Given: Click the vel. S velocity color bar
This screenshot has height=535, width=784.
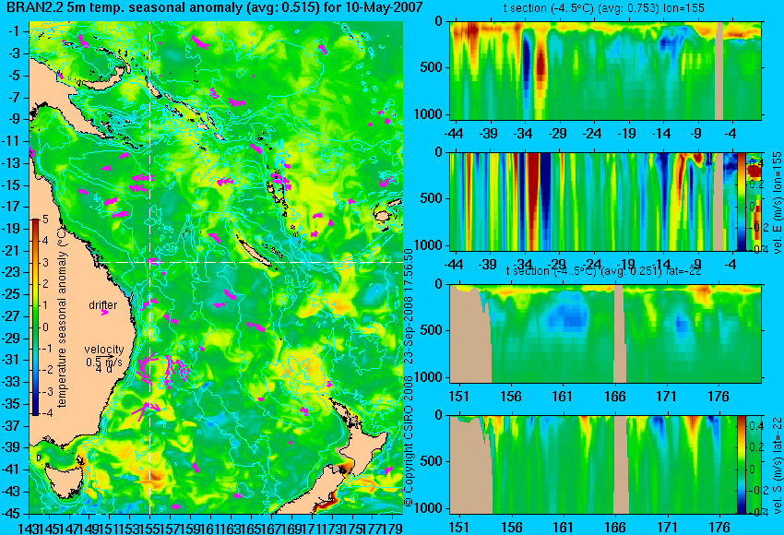Looking at the screenshot, I should 741,465.
